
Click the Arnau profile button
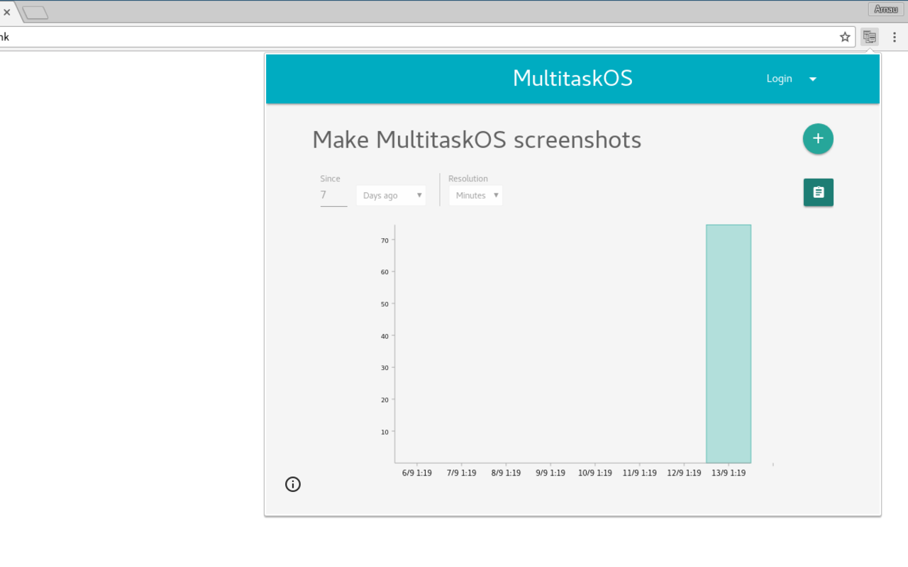886,9
